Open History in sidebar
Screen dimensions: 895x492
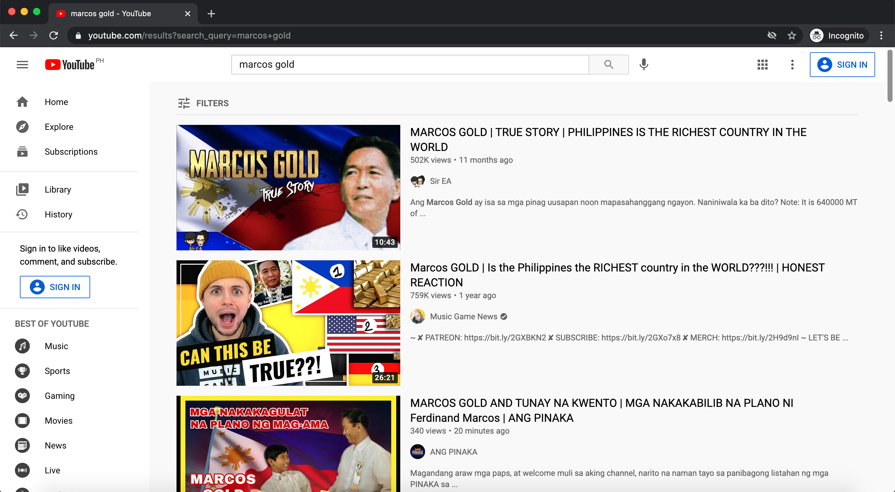click(x=70, y=214)
